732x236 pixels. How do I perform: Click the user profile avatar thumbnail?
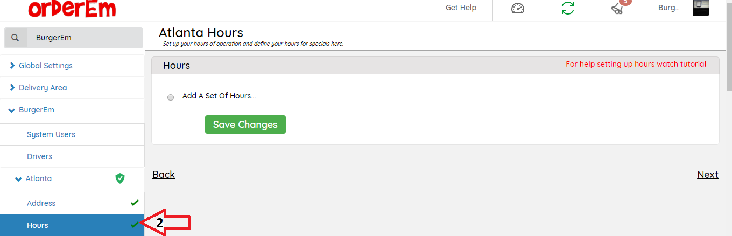point(701,8)
